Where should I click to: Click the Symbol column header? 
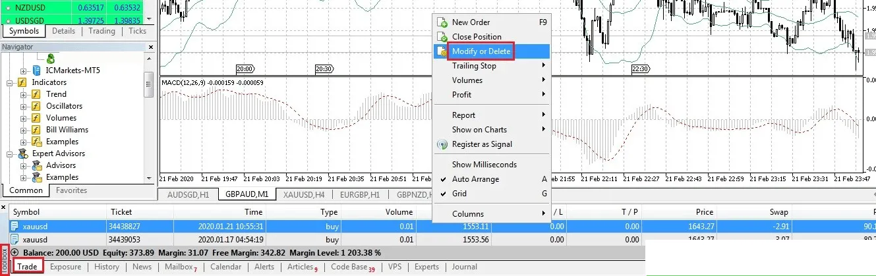58,212
